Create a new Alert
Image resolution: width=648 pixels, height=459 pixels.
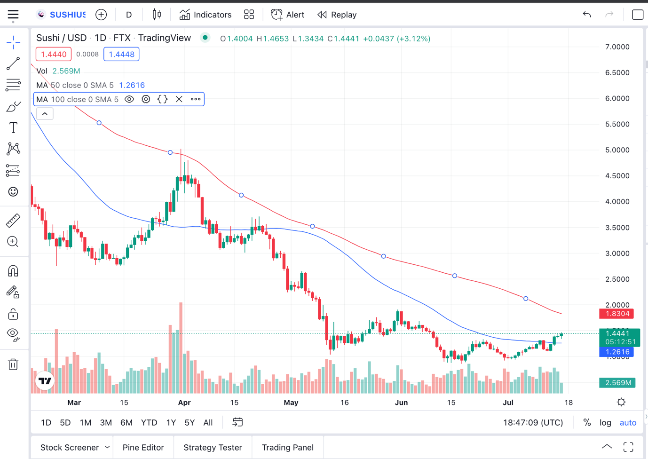click(288, 15)
